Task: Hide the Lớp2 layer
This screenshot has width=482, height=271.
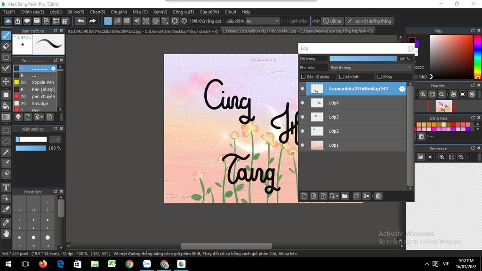Action: tap(303, 131)
